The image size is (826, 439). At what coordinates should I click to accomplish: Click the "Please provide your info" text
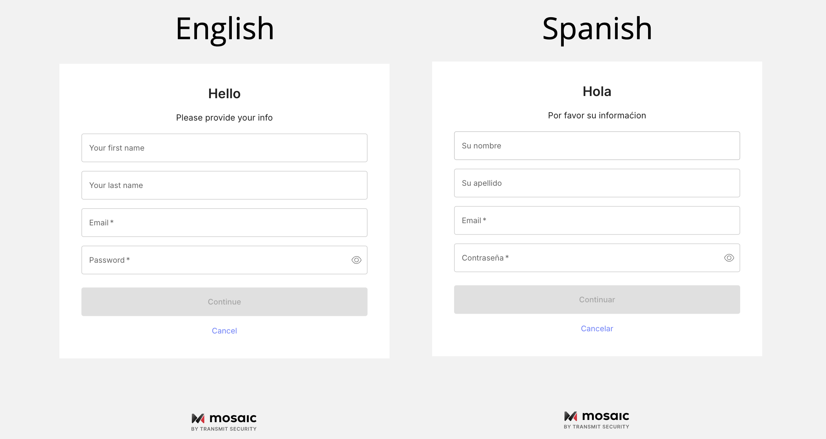point(224,118)
